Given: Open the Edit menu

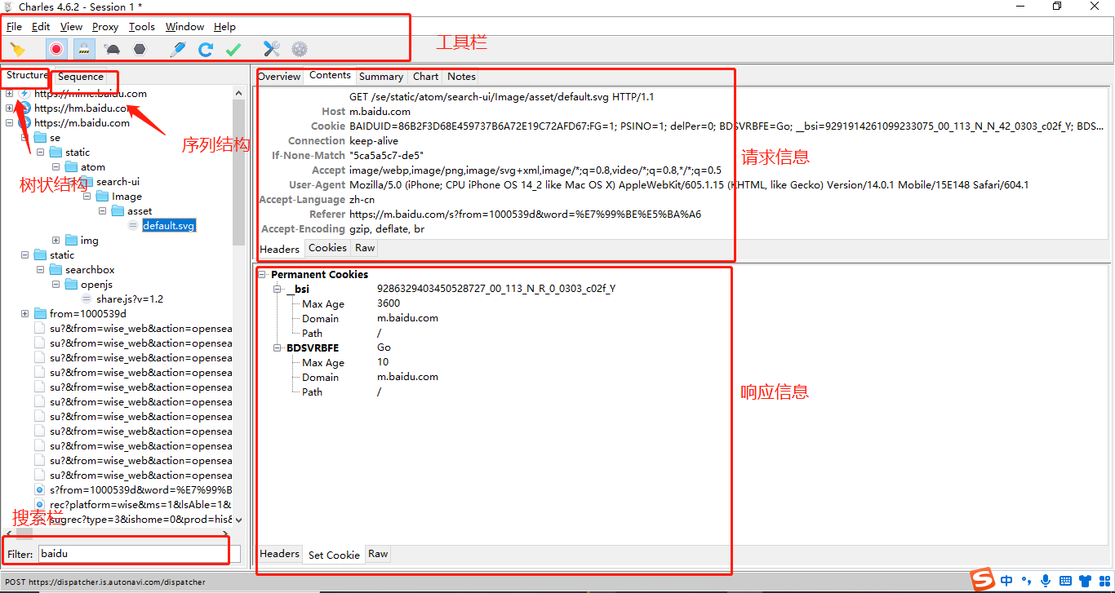Looking at the screenshot, I should [41, 27].
